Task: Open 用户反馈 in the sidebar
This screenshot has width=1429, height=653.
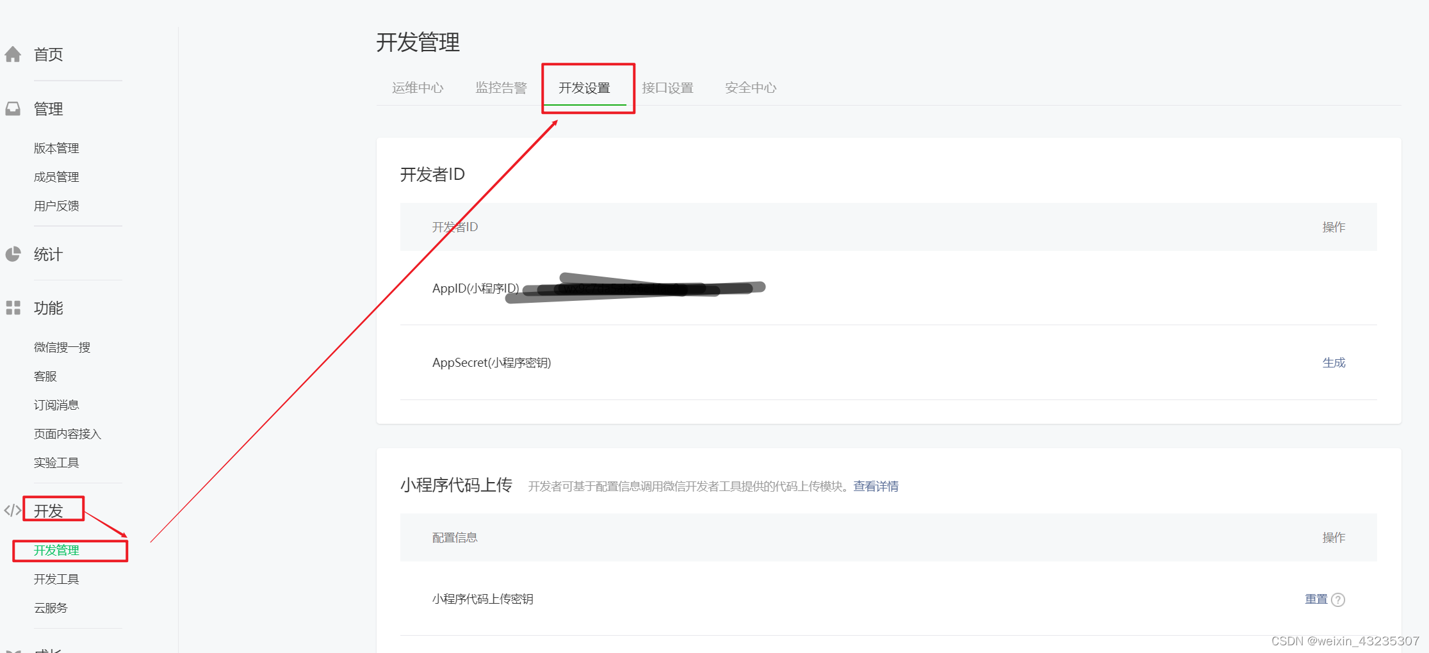Action: click(x=56, y=206)
